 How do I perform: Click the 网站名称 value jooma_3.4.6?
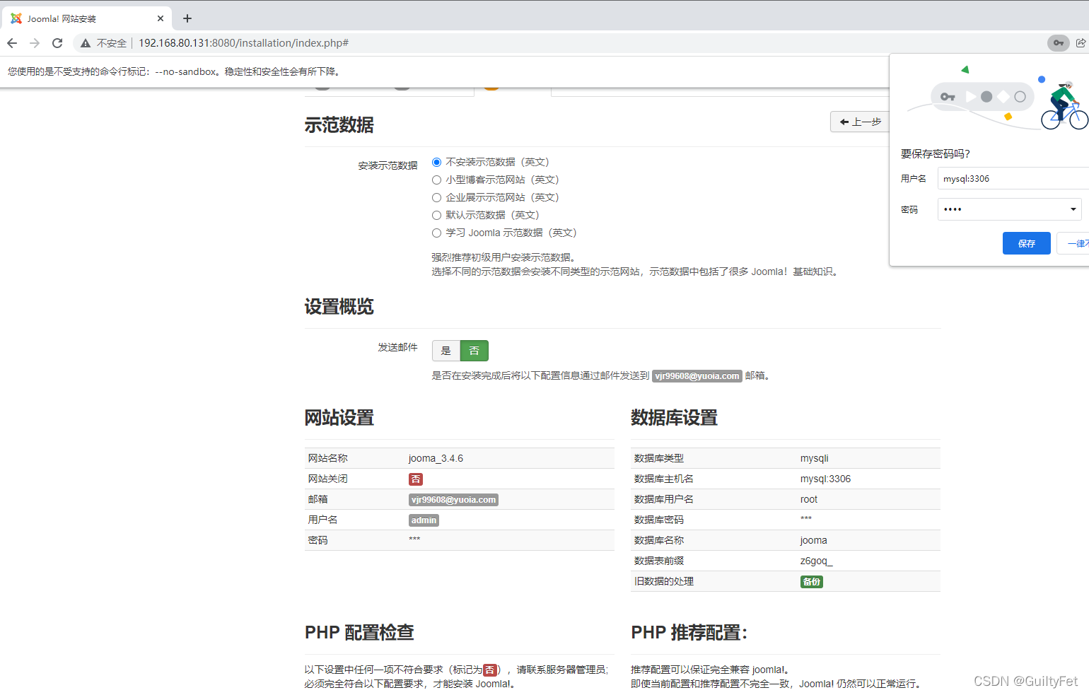coord(436,458)
